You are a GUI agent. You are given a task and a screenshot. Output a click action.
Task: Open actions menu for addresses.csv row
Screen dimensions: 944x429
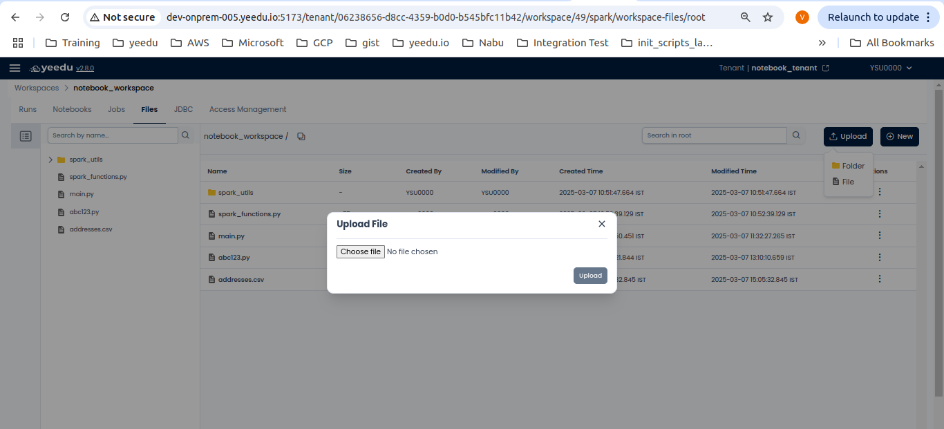tap(880, 279)
